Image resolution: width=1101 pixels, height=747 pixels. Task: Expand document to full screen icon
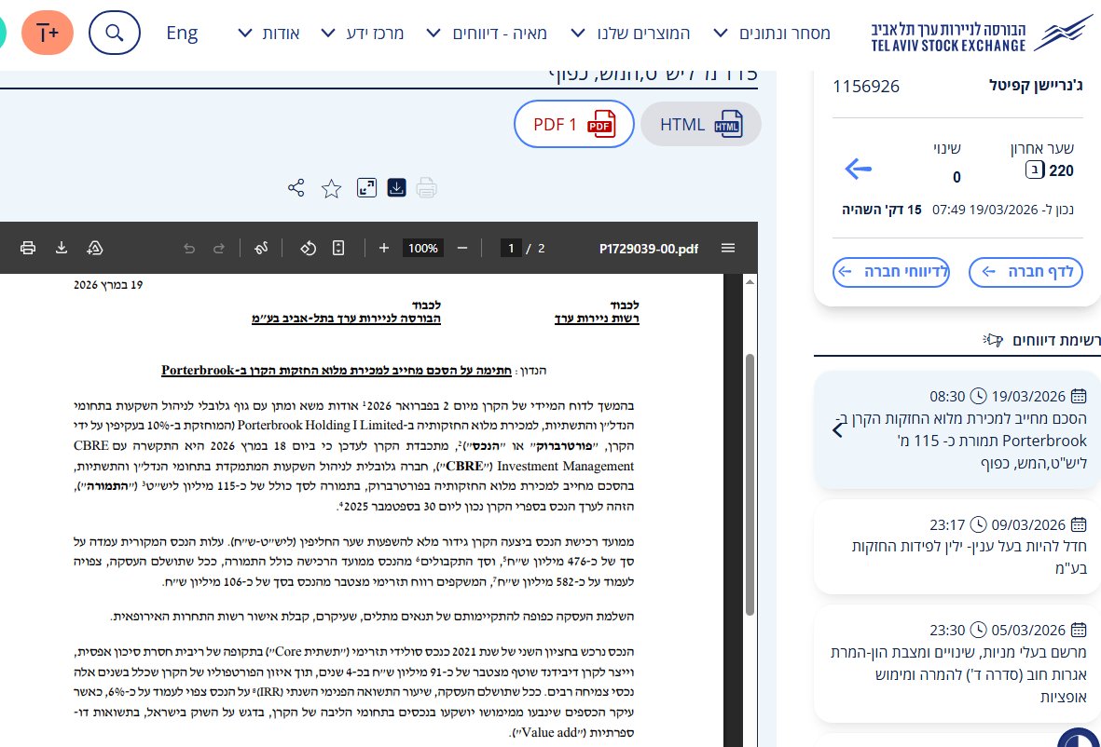pyautogui.click(x=366, y=188)
